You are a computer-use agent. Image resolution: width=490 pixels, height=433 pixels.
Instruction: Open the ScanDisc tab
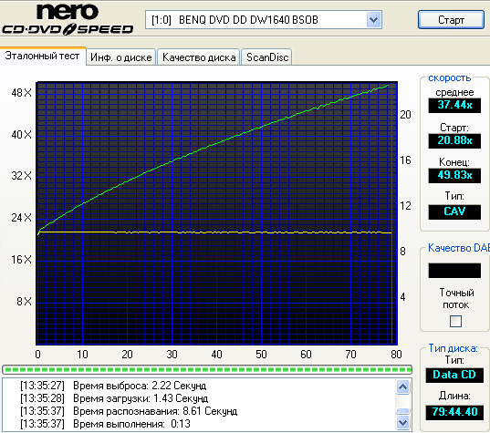[x=267, y=57]
